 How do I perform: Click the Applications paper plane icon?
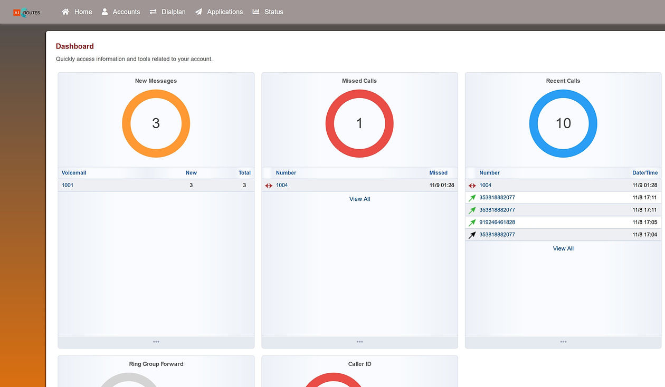[198, 12]
